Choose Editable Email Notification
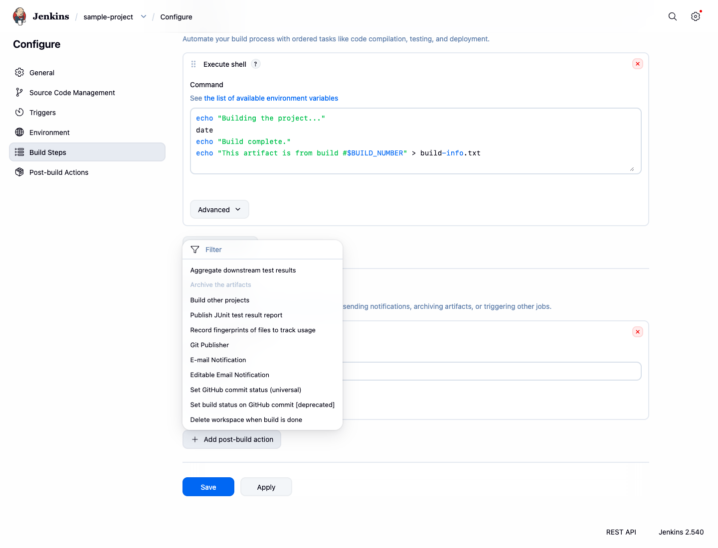Image resolution: width=718 pixels, height=548 pixels. pyautogui.click(x=262, y=375)
